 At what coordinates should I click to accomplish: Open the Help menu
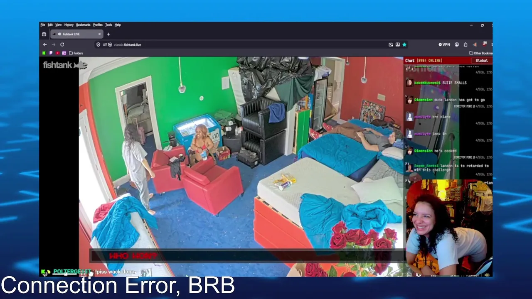[118, 25]
